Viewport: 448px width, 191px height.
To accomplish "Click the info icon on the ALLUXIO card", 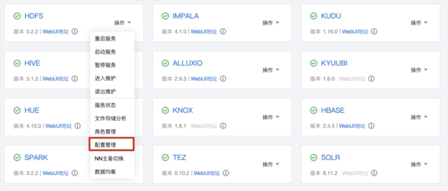I will [223, 79].
